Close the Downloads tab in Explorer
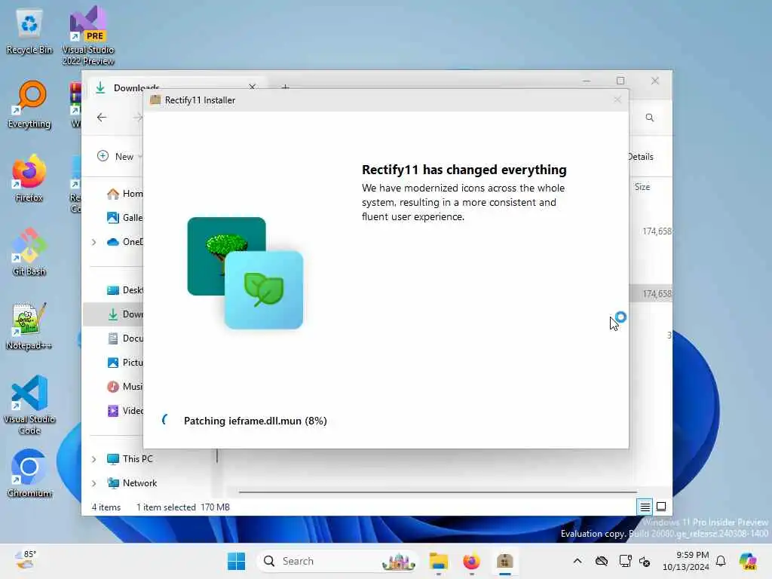The image size is (772, 579). [x=252, y=87]
